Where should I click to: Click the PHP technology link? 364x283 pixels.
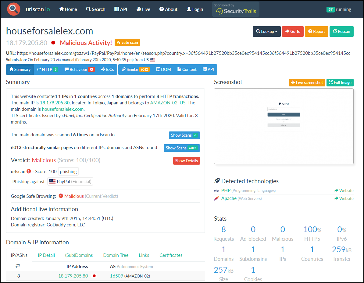226,190
